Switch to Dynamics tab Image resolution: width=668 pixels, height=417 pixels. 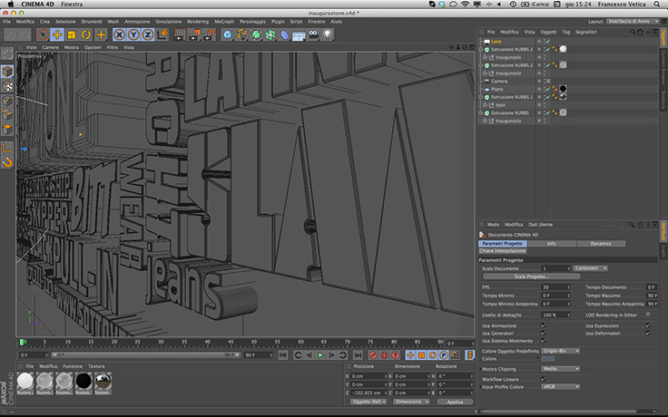coord(601,244)
